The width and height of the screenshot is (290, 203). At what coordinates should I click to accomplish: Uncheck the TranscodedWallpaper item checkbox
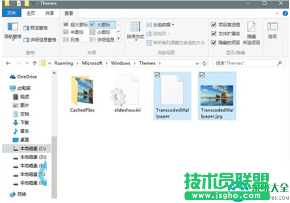(x=157, y=75)
